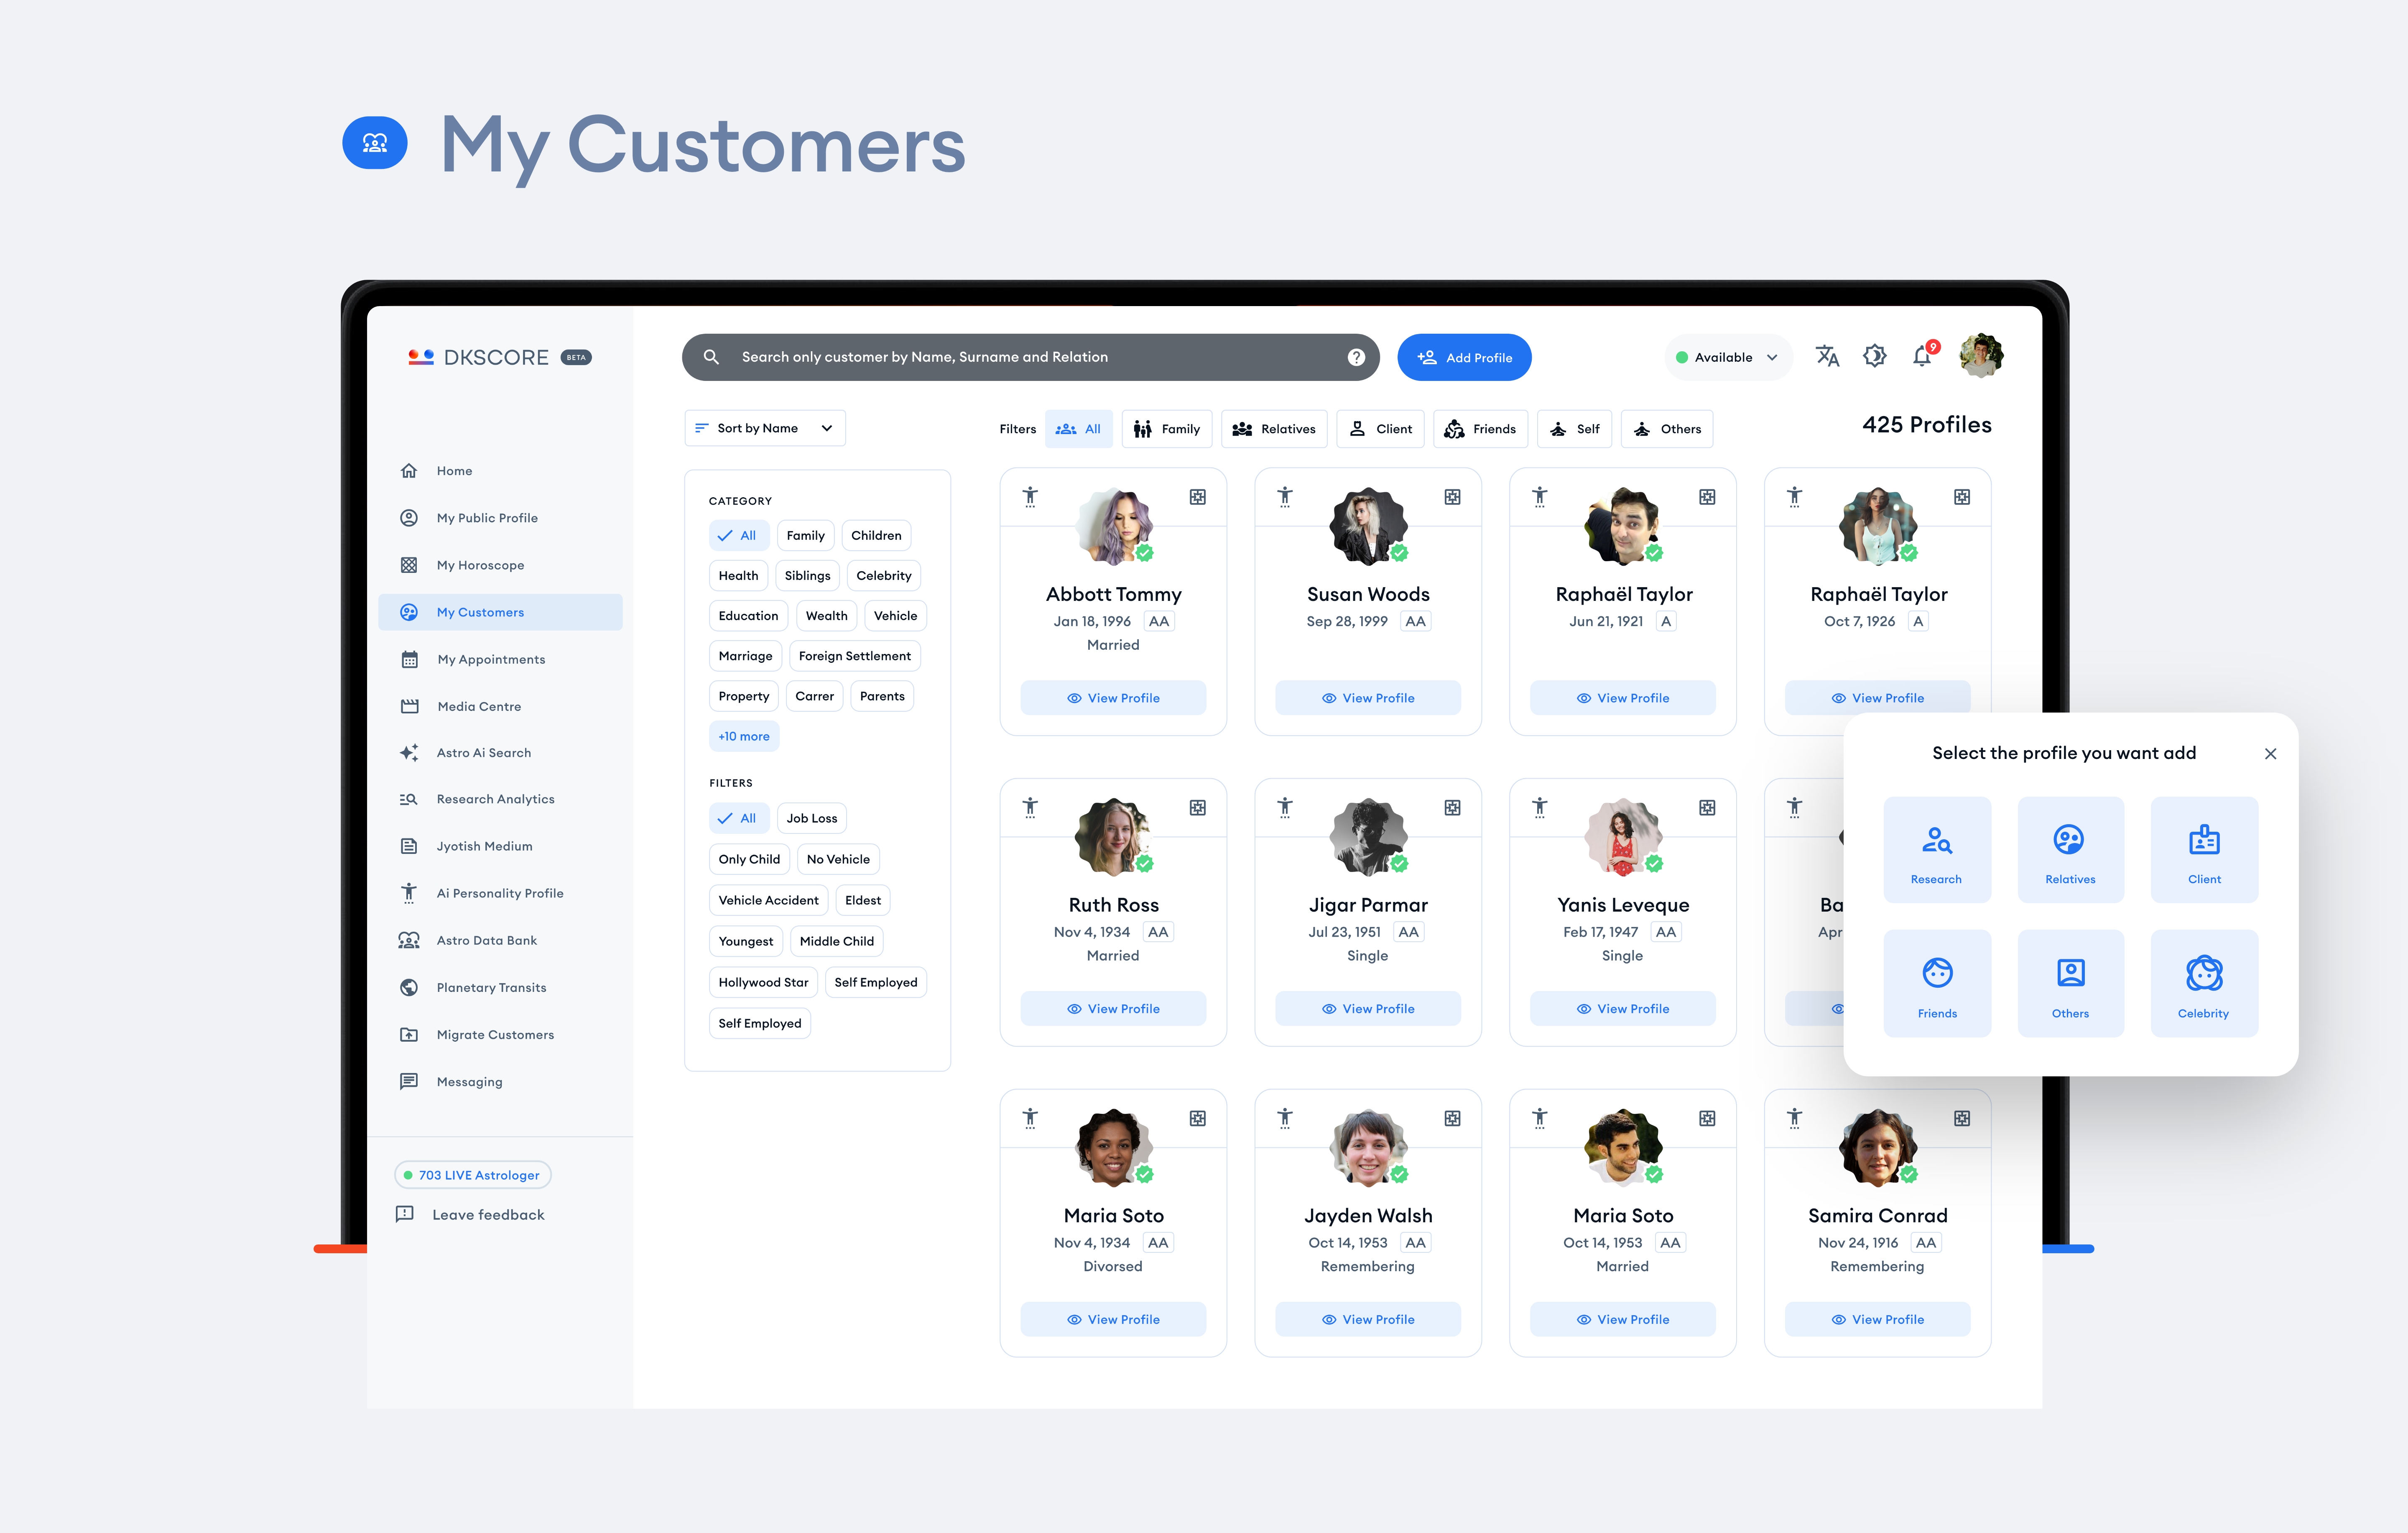Toggle the Hollywood Star filter chip
This screenshot has height=1533, width=2408.
[763, 982]
